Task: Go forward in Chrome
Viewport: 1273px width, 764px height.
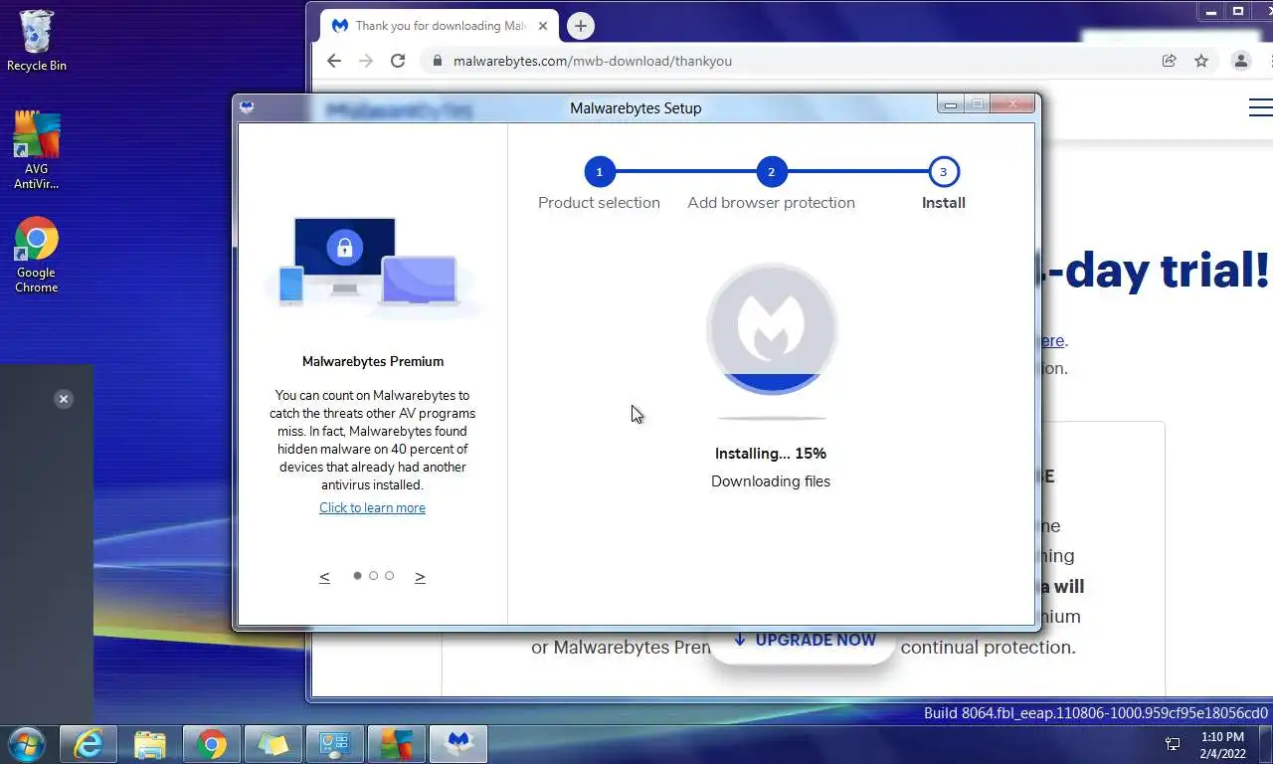Action: [366, 61]
